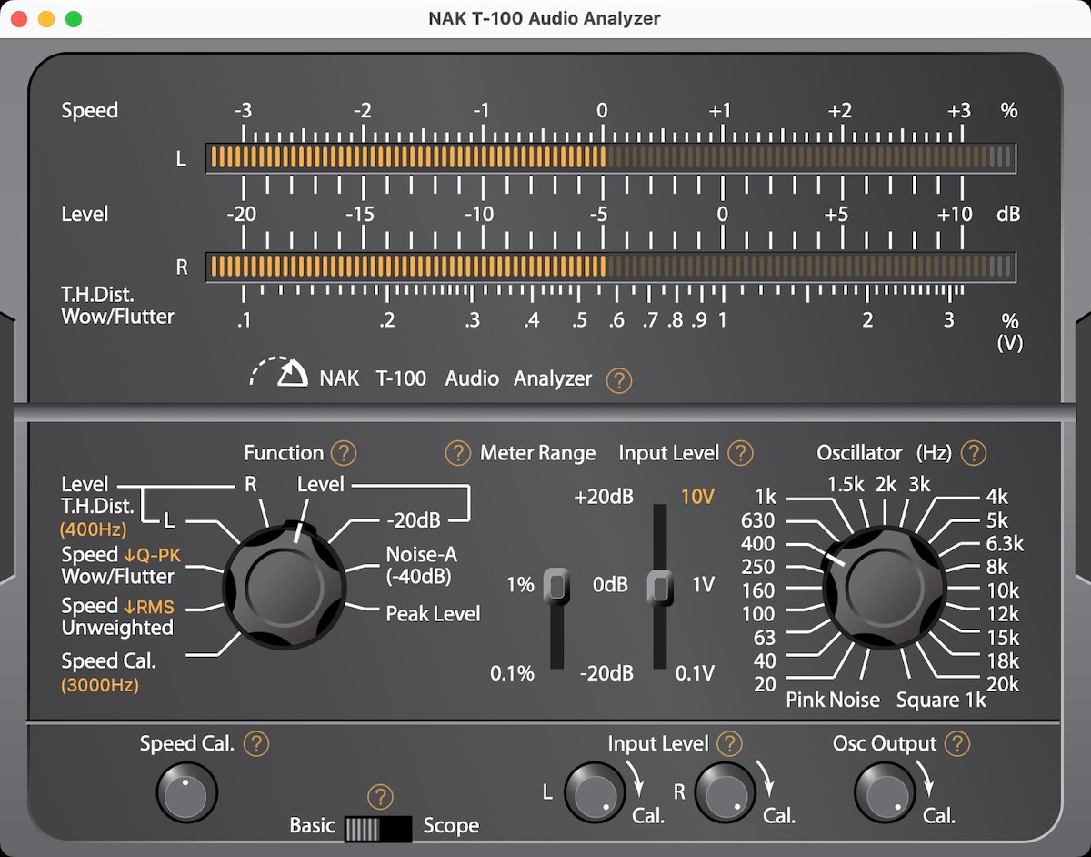Click the Scope label of the switch
The image size is (1091, 857).
pyautogui.click(x=451, y=826)
